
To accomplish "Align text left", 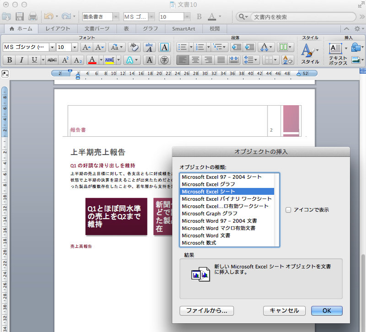I will (x=182, y=60).
